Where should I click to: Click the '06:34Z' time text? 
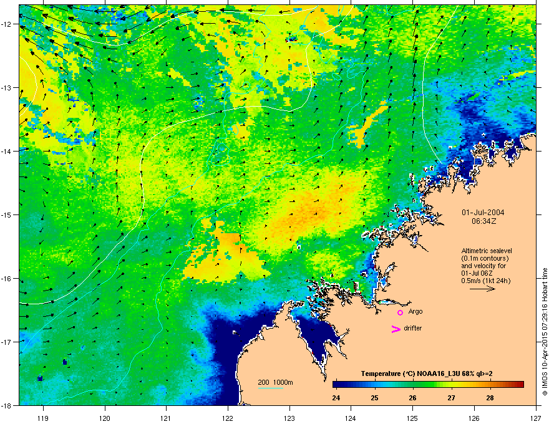coord(483,221)
